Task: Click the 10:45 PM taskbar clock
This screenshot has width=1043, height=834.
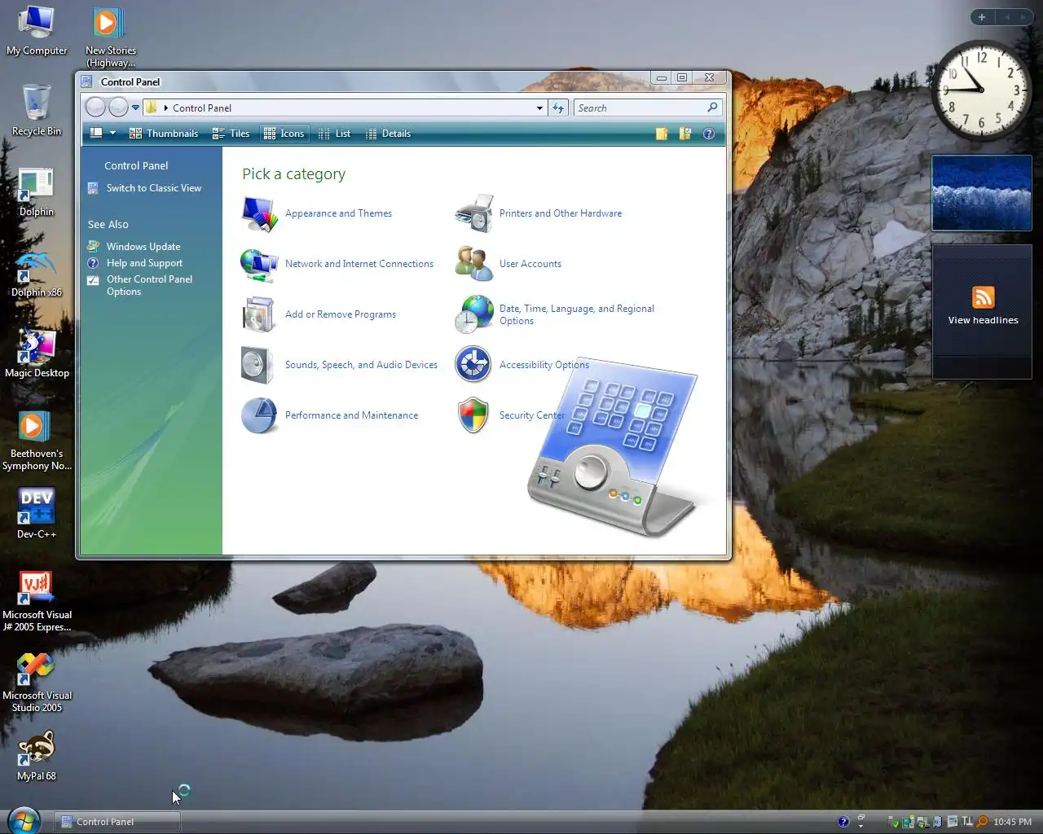Action: (x=1012, y=822)
